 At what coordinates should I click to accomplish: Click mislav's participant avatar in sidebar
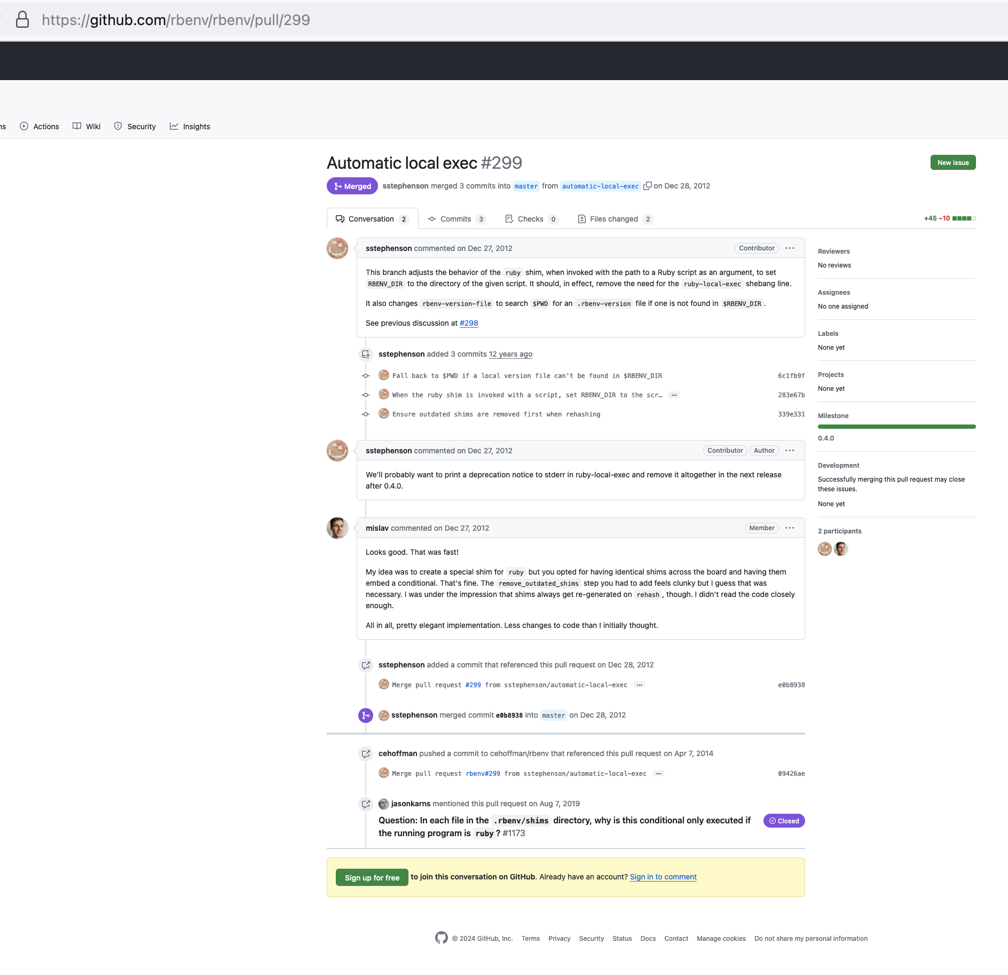coord(841,549)
